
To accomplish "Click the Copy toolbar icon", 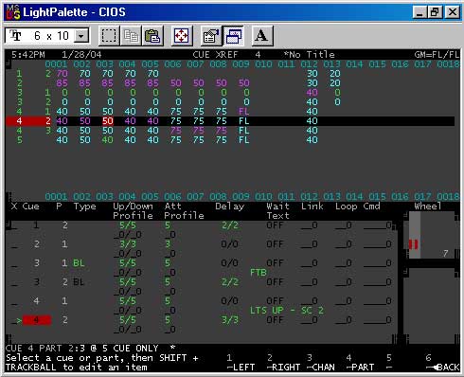I will point(131,36).
